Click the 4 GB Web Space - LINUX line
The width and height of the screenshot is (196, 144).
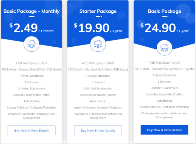click(98, 63)
